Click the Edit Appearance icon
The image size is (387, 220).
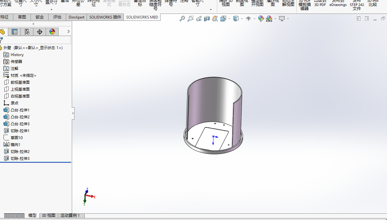261,19
